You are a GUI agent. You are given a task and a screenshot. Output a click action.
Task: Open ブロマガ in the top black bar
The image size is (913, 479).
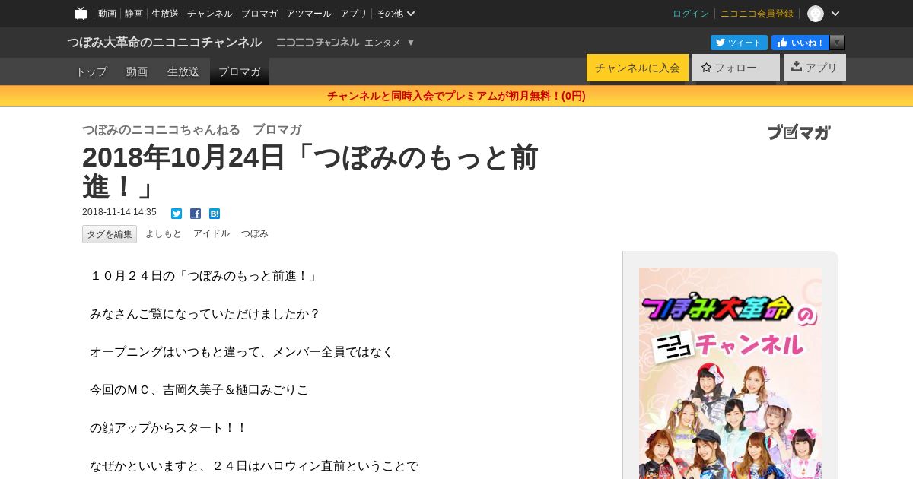pos(259,14)
